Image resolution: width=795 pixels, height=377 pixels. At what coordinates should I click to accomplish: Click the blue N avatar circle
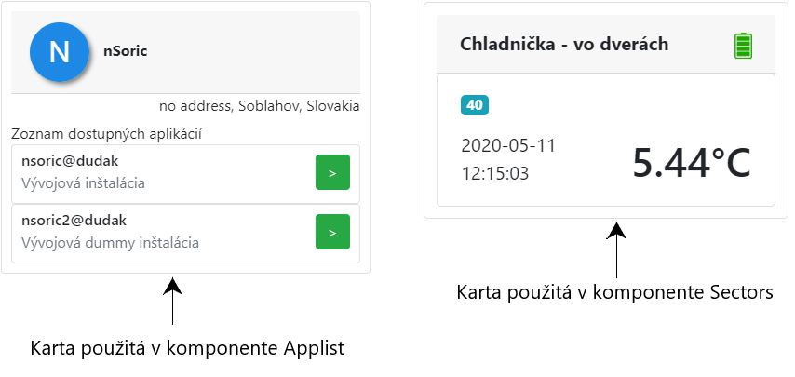[x=60, y=52]
